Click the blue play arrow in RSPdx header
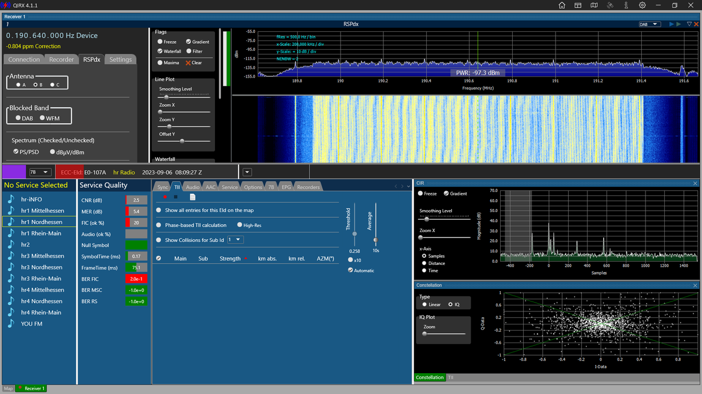Image resolution: width=702 pixels, height=394 pixels. [x=672, y=24]
